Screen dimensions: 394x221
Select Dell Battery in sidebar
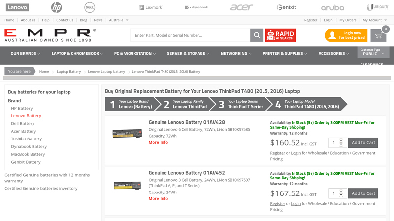pos(23,124)
